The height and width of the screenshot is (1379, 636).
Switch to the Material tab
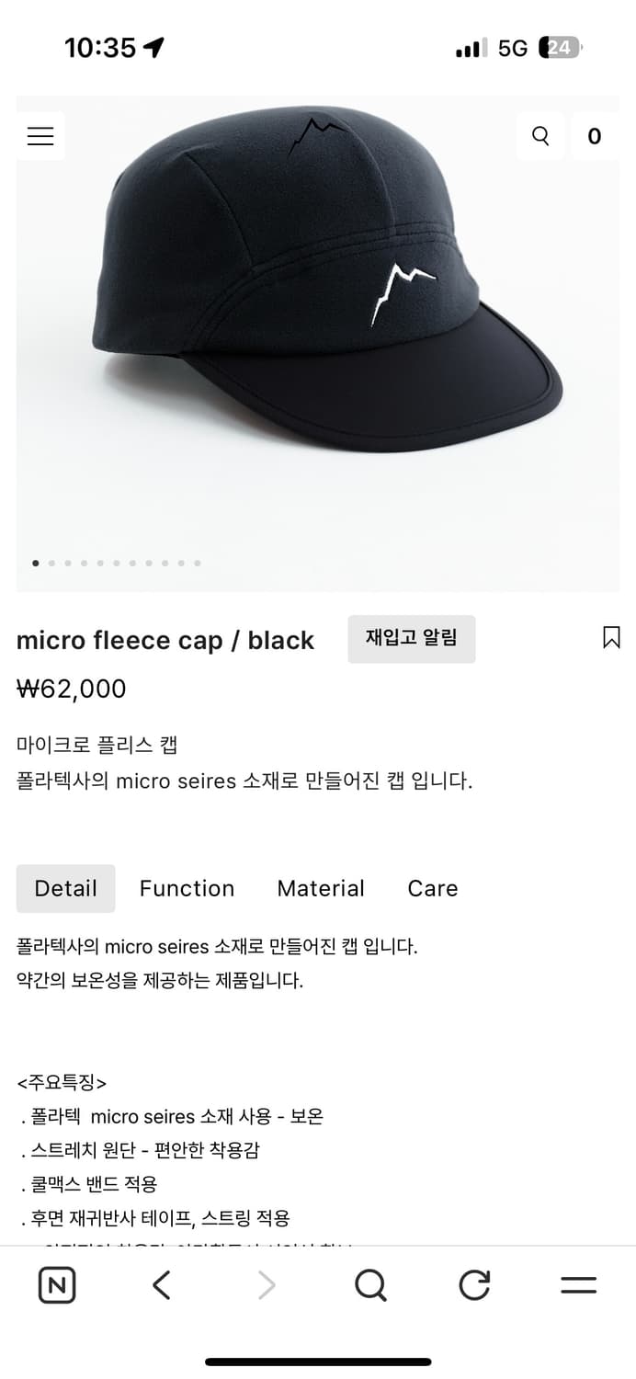[x=320, y=888]
